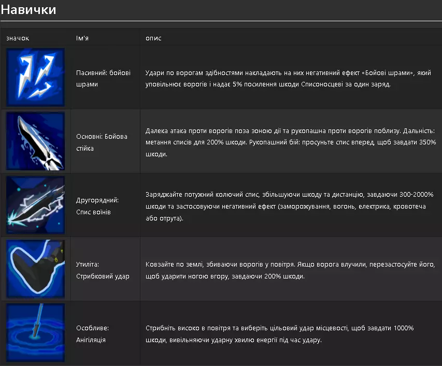Select the name 'Основні: Бойова стійка'
This screenshot has width=442, height=366.
[x=102, y=142]
